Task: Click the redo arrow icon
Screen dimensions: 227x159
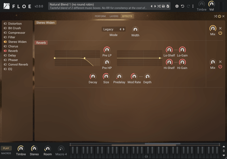Action: [x=188, y=6]
